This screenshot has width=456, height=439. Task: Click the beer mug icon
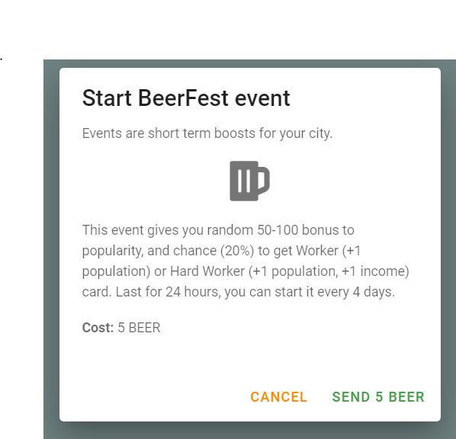(x=249, y=181)
